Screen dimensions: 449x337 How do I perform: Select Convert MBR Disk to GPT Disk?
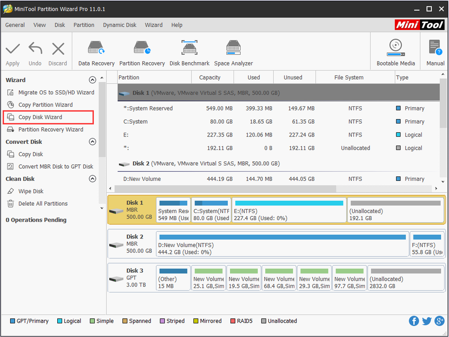point(51,167)
